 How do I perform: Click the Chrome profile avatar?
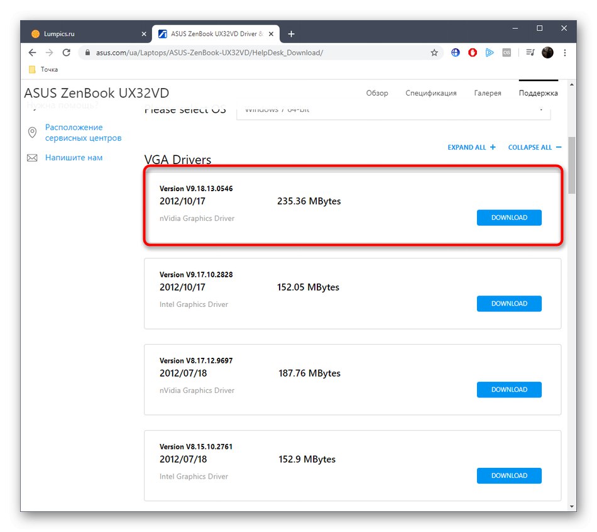point(547,52)
